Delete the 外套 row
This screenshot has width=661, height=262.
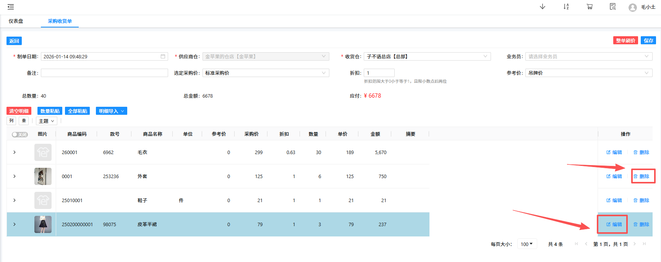[642, 176]
